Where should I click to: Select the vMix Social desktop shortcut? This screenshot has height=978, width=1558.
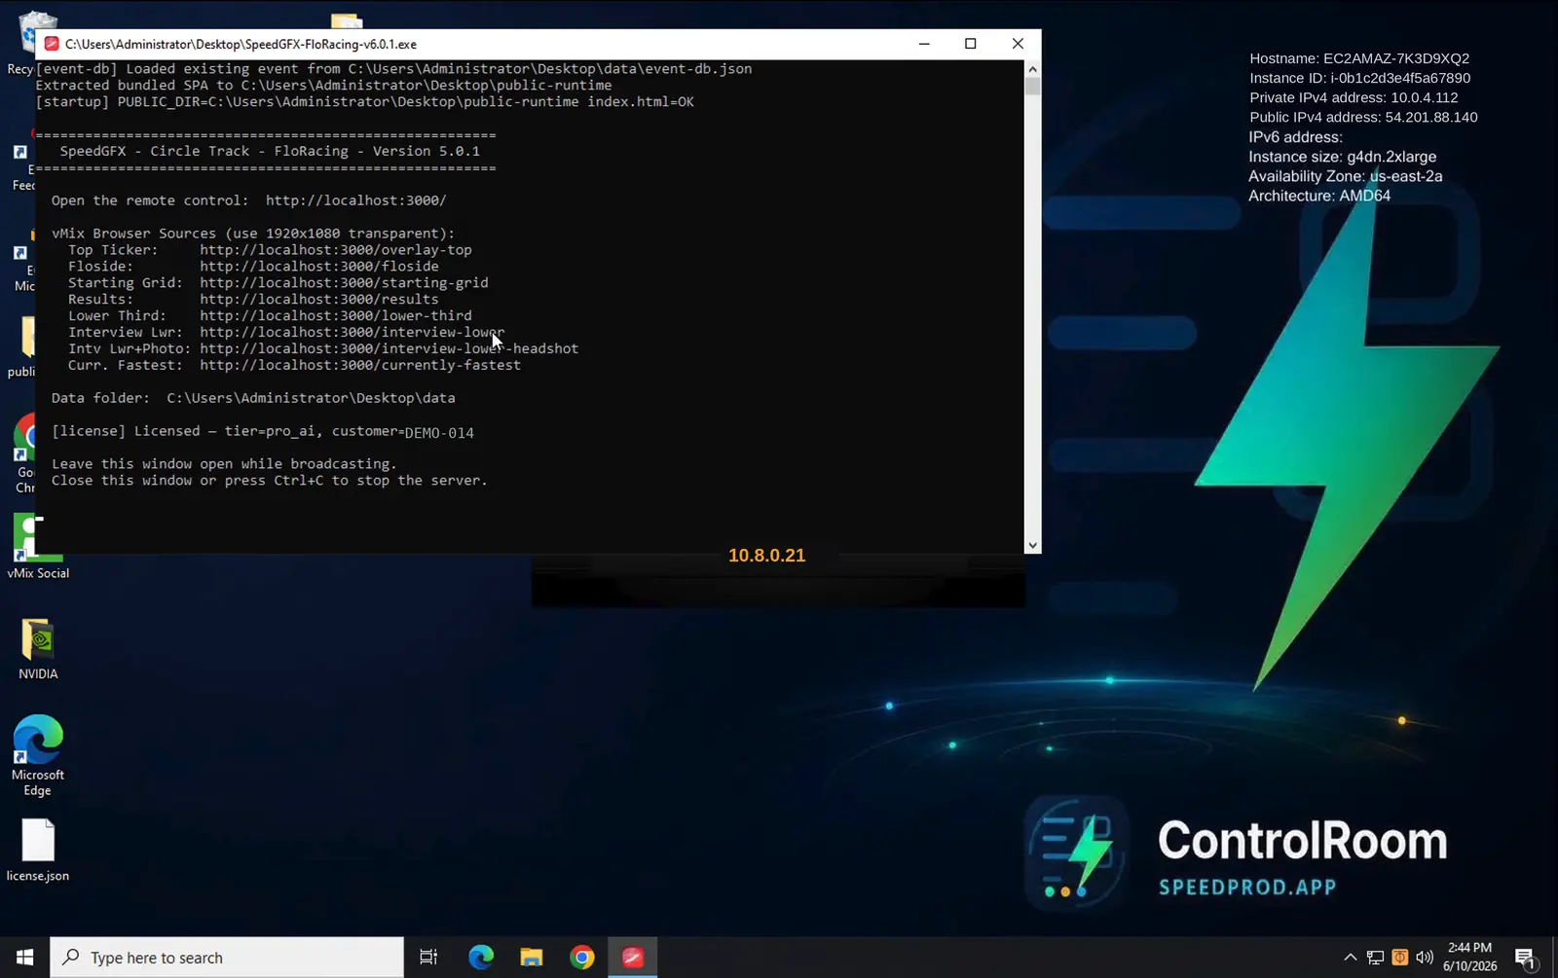[38, 547]
